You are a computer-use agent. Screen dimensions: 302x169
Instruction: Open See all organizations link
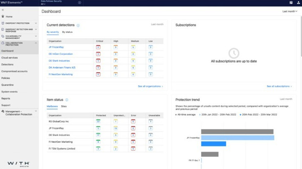(150, 86)
